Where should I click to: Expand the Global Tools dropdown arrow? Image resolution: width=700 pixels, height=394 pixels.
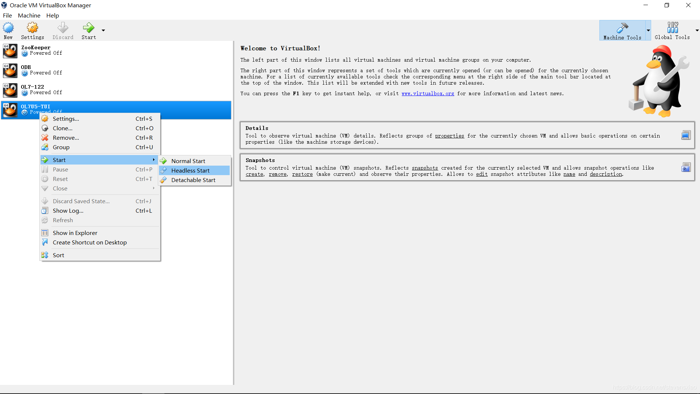click(x=697, y=30)
